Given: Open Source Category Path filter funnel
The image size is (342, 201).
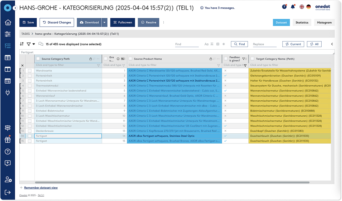Looking at the screenshot, I should coord(98,65).
